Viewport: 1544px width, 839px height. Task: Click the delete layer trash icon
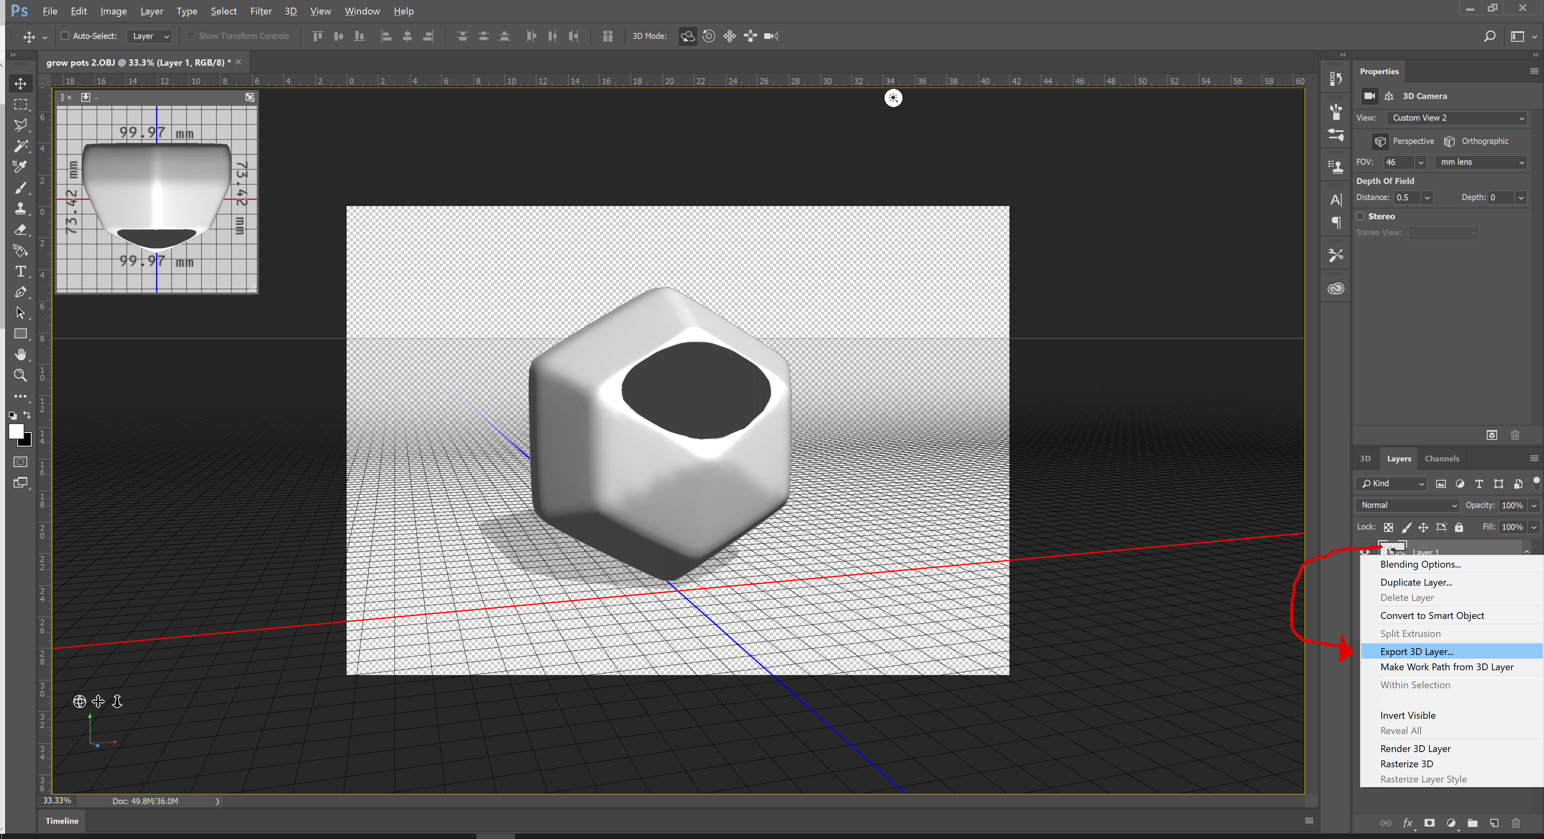tap(1516, 823)
